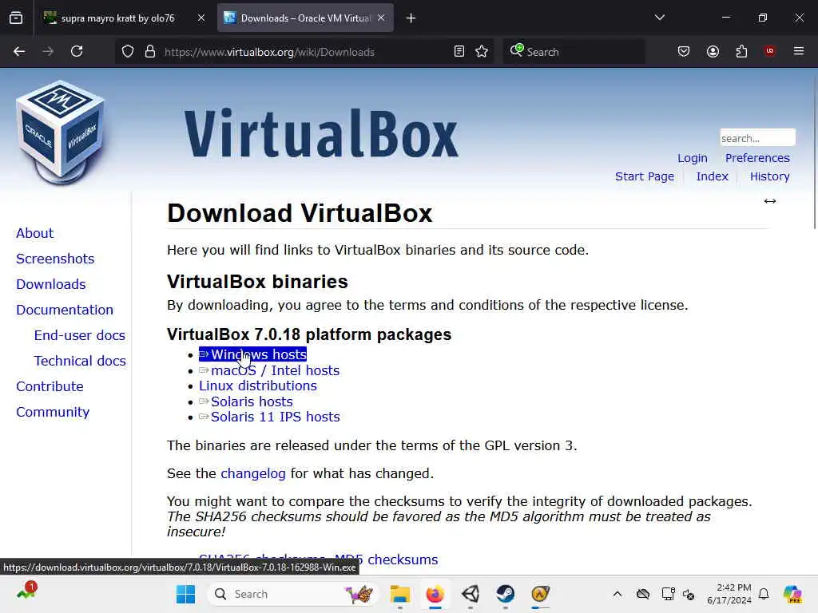Screen dimensions: 818x613
Task: Click the muted volume tray icon
Action: (x=689, y=595)
